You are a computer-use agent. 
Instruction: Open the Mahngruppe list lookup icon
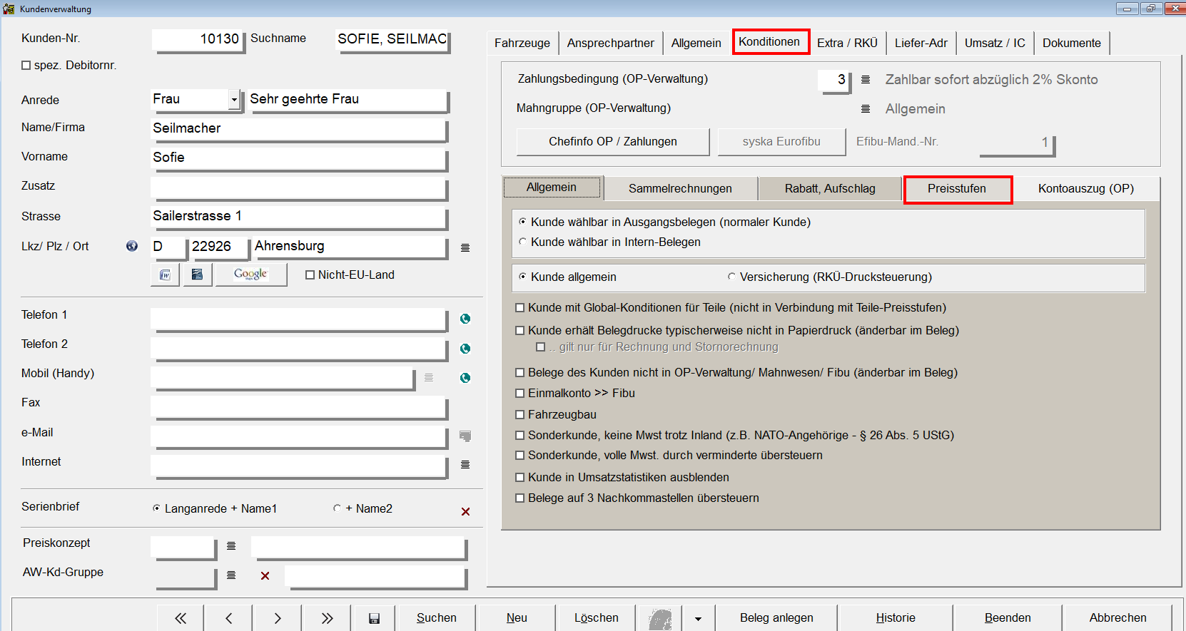pos(866,109)
